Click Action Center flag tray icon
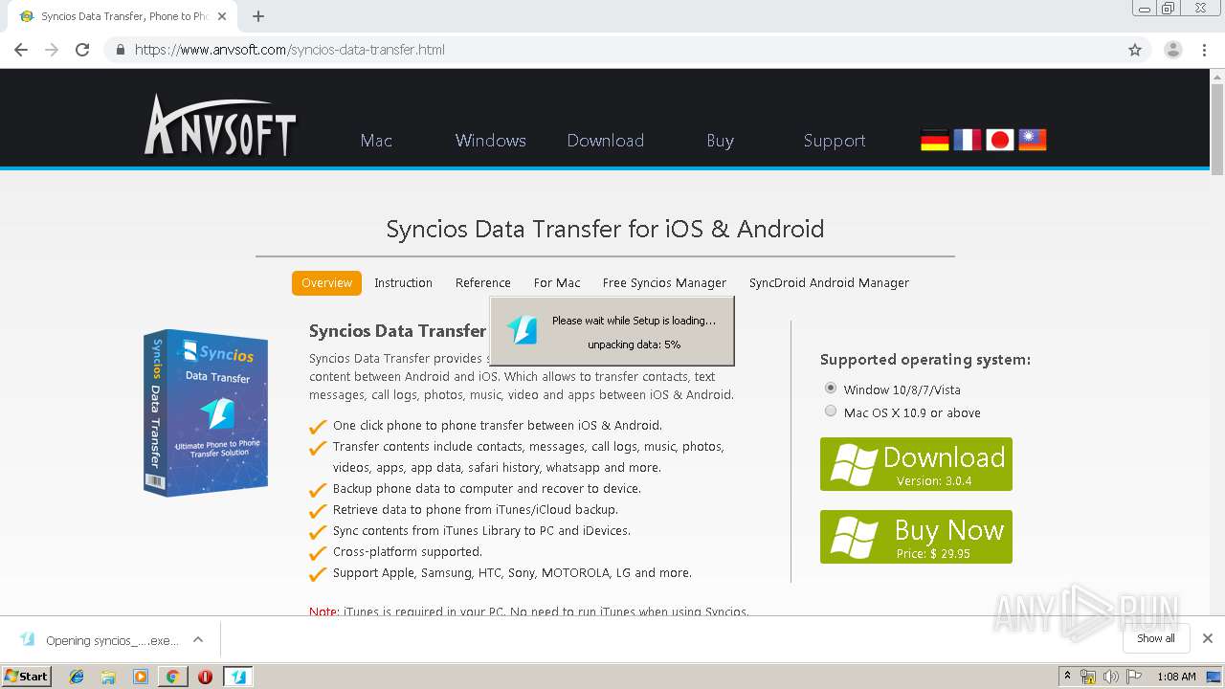Screen dimensions: 1225x689 (x=1132, y=677)
